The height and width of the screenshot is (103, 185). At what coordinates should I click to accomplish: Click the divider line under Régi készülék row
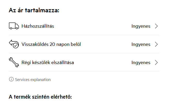click(x=84, y=71)
